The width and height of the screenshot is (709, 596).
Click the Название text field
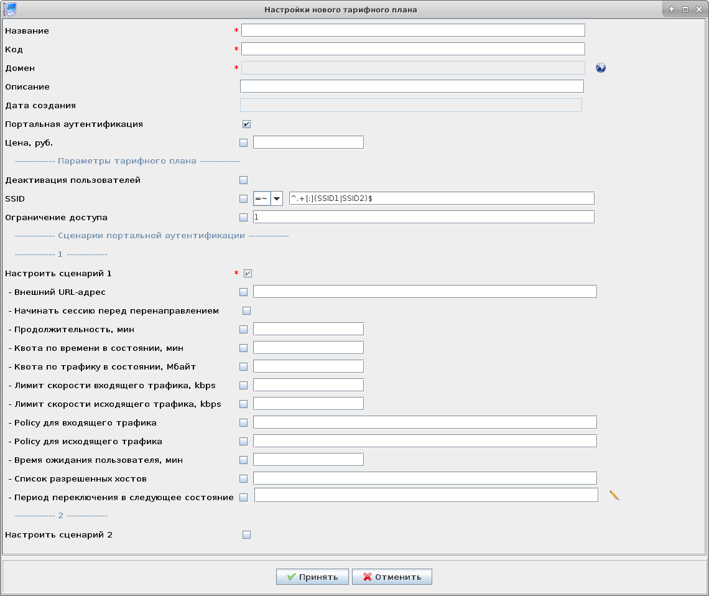[413, 30]
